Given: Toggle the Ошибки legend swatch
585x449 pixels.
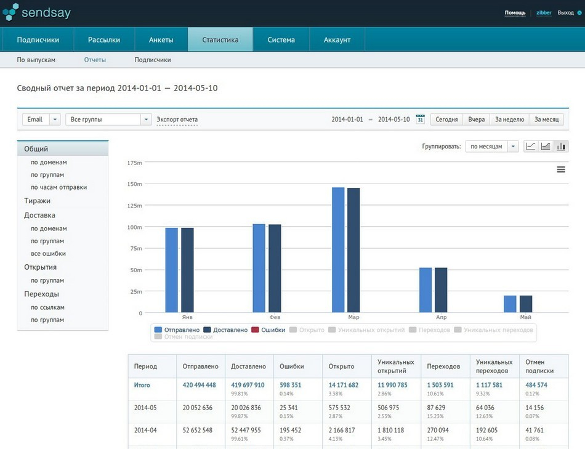Looking at the screenshot, I should 255,330.
